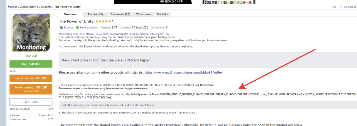Screen dimensions: 357x126
Task: Click the share icon near to pocket
Action: pyautogui.click(x=341, y=7)
